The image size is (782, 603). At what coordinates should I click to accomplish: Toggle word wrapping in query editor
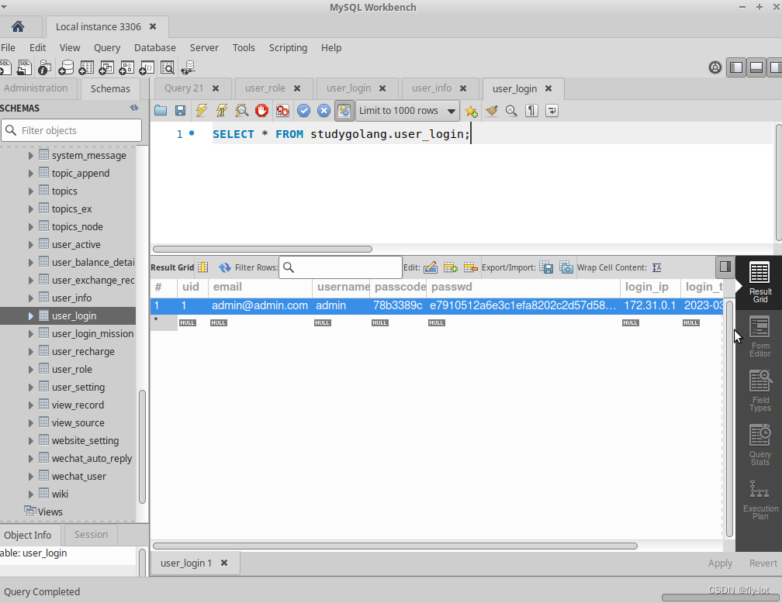click(x=552, y=111)
